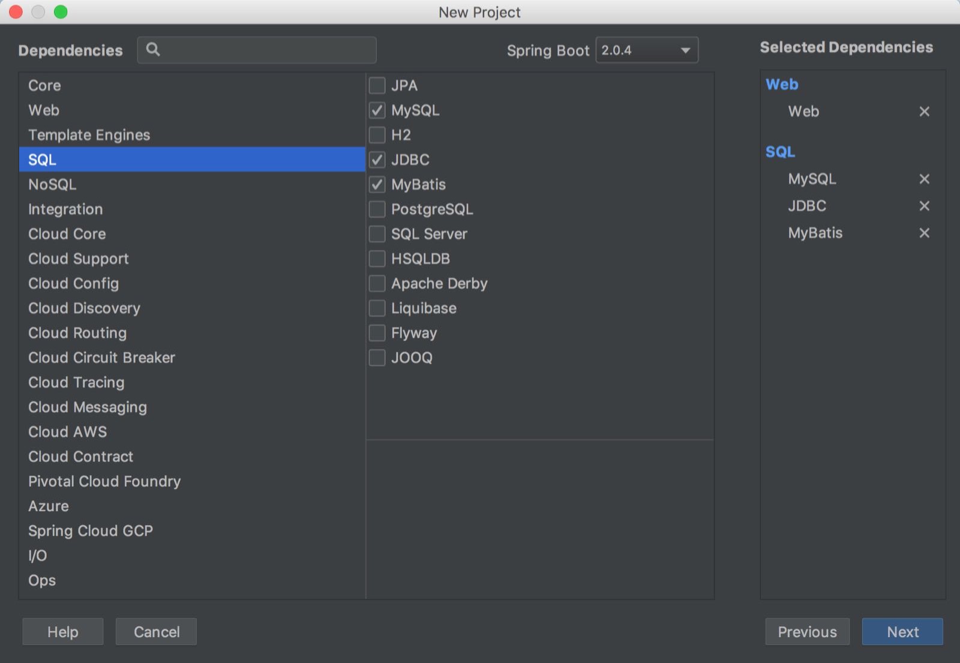
Task: Focus the dependencies search field
Action: point(257,50)
